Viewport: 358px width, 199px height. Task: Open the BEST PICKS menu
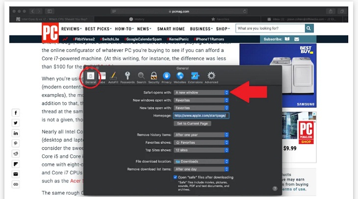pyautogui.click(x=98, y=29)
